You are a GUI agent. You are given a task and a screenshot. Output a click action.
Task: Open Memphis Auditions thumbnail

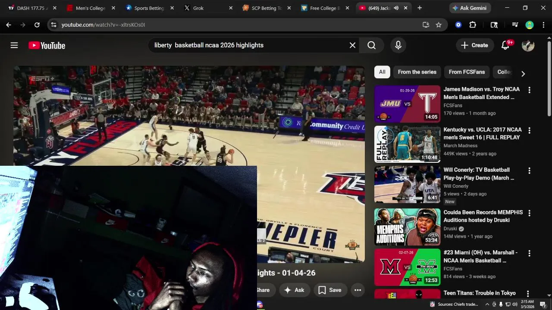[407, 227]
